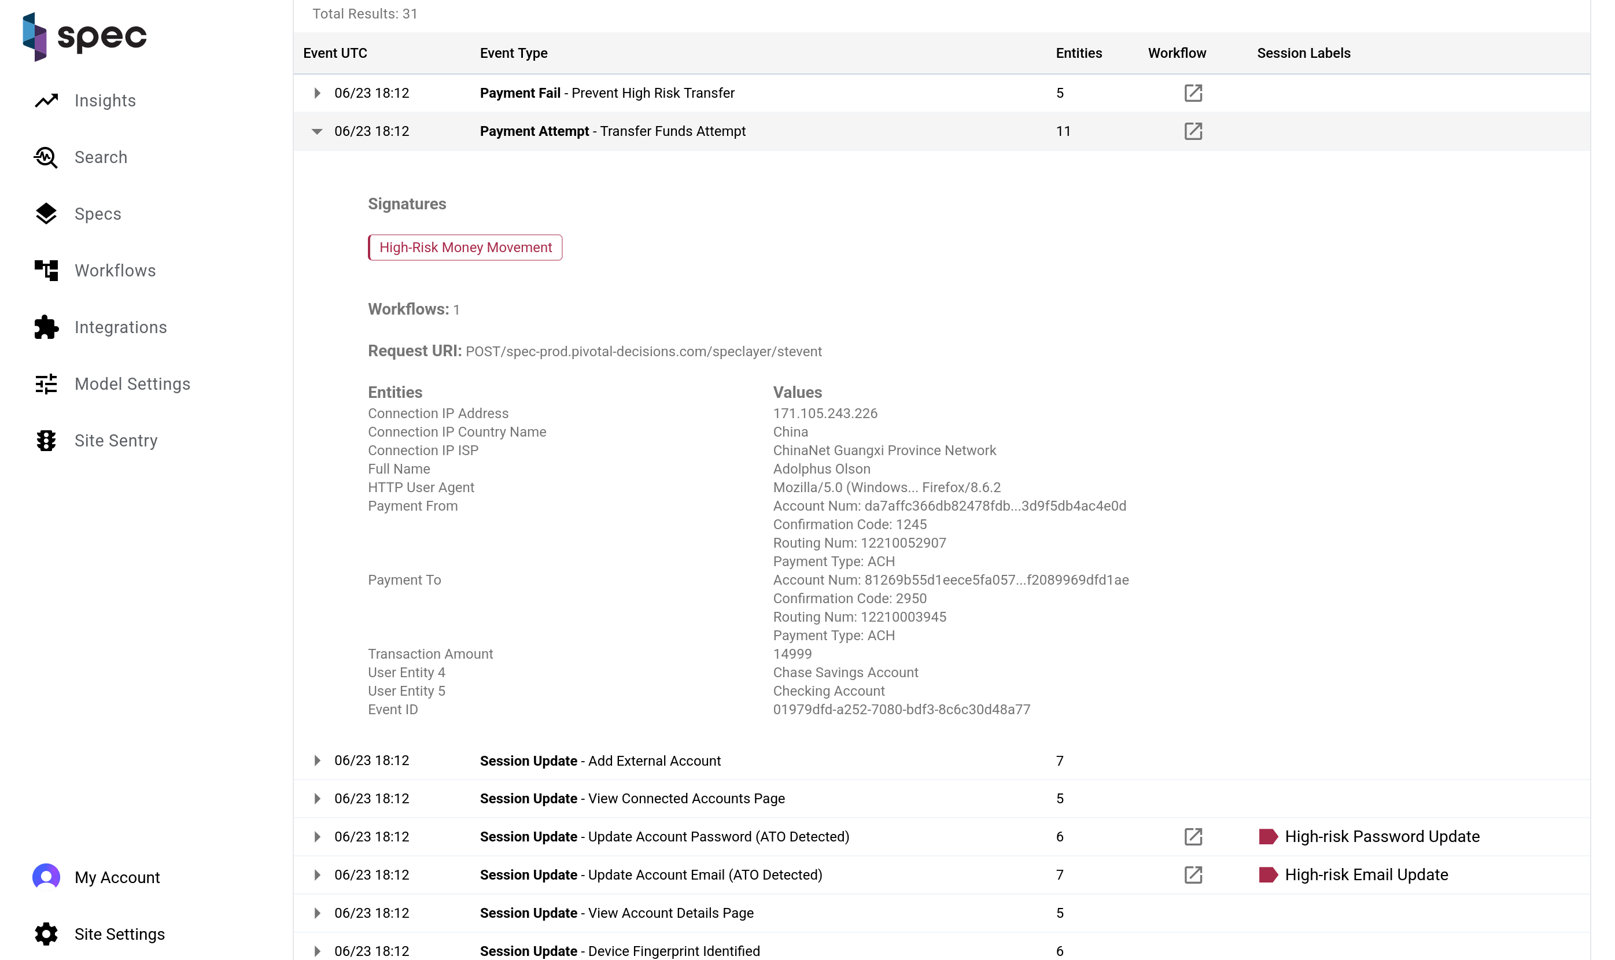Select the Specs layers icon
This screenshot has width=1615, height=960.
tap(46, 214)
